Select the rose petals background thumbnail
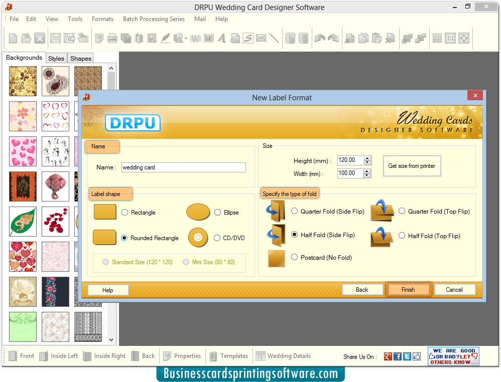 coord(55,222)
